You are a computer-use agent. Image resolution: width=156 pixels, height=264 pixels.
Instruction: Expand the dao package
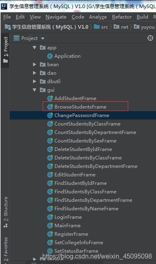(35, 73)
